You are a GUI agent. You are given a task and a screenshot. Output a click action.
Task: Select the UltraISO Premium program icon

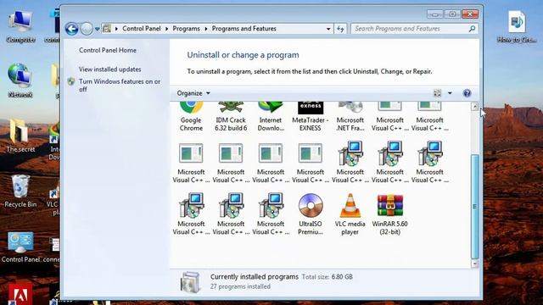[311, 214]
